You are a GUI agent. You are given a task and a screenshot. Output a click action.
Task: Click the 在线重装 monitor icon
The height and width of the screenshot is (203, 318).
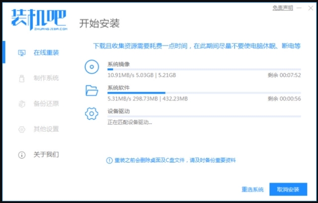tap(22, 53)
